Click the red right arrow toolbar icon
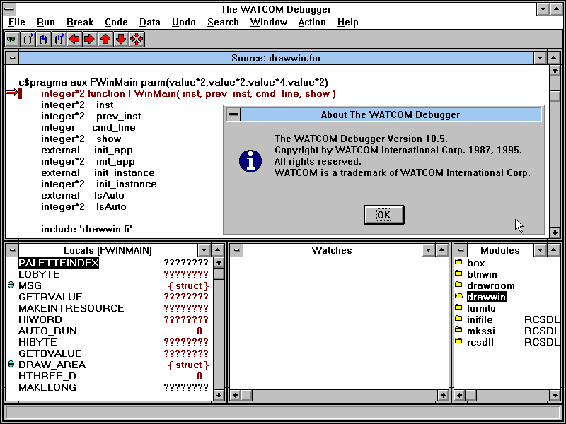This screenshot has width=566, height=424. (x=90, y=39)
